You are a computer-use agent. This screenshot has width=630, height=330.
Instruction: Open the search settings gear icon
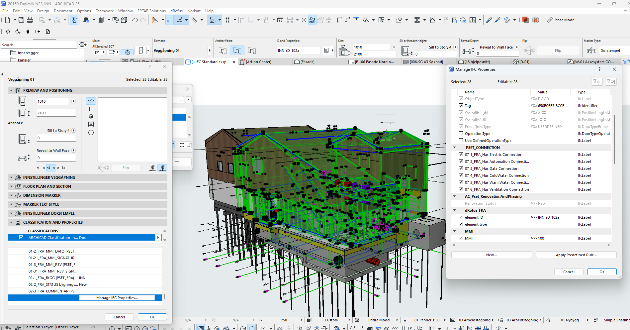pos(82,45)
